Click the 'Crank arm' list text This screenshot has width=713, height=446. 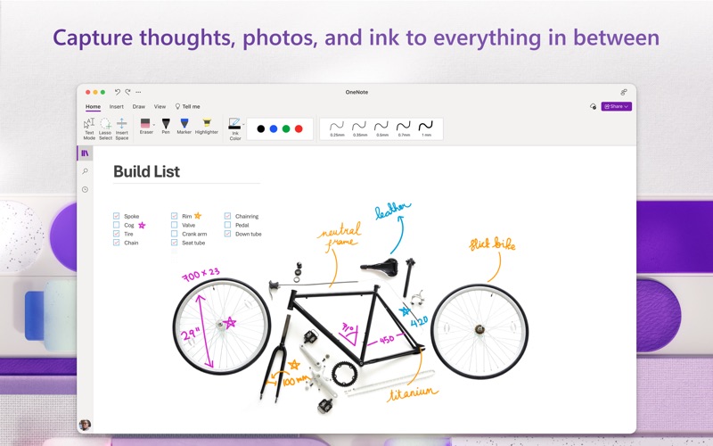click(x=194, y=234)
